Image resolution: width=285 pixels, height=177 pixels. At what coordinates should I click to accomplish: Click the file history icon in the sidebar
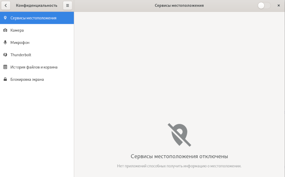5,67
